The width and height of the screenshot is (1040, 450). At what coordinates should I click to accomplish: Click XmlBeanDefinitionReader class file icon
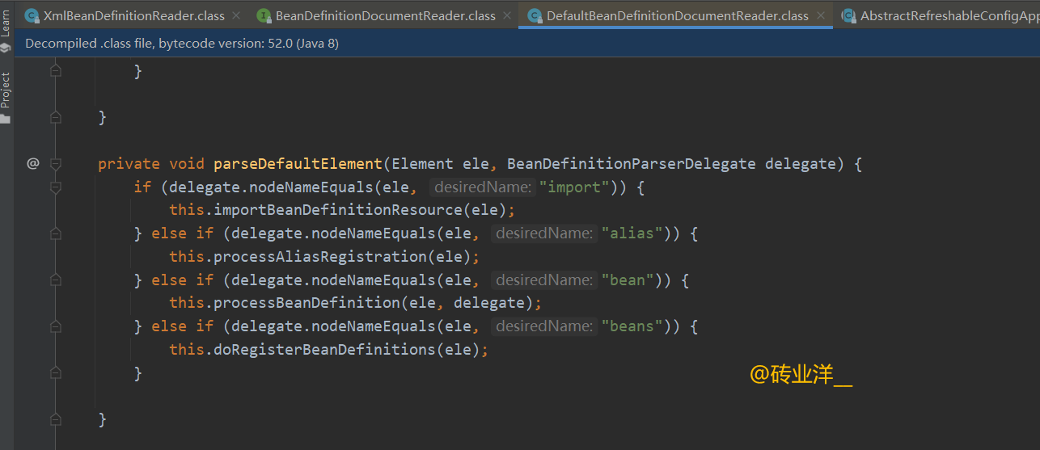tap(32, 15)
